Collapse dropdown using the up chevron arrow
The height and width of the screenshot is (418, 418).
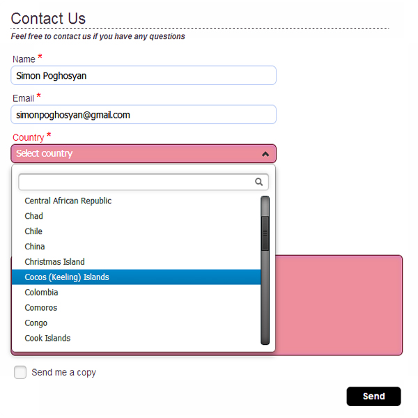click(265, 154)
